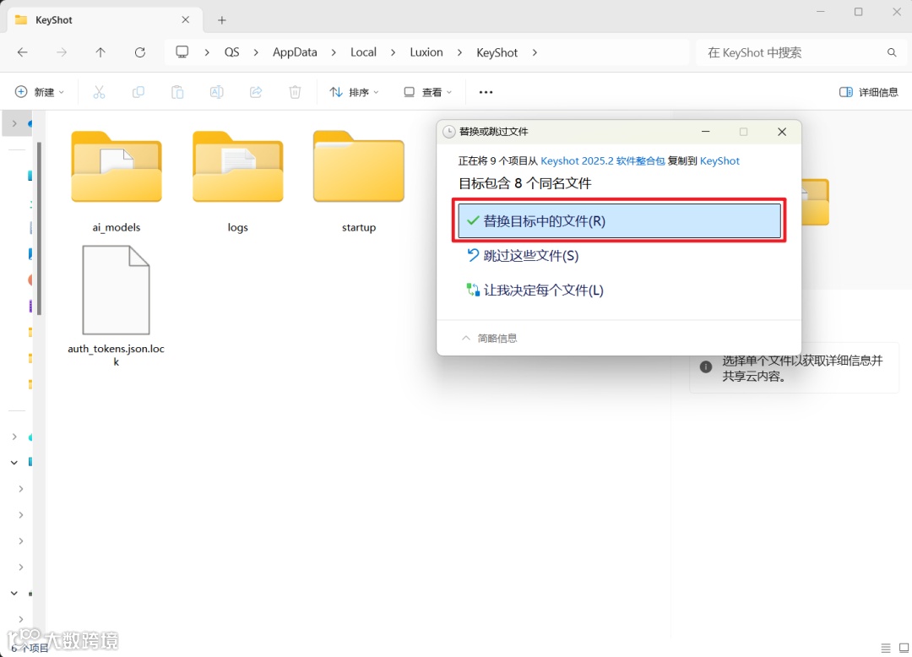Open the 排序 (Sort) dropdown

[x=354, y=92]
